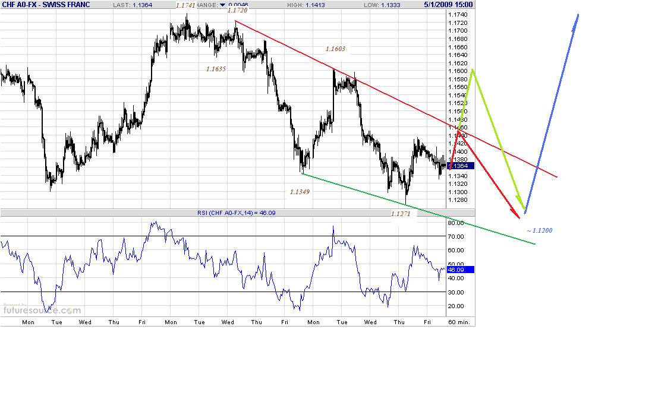Click the 1.1580 price axis label
This screenshot has width=655, height=415.
point(458,79)
